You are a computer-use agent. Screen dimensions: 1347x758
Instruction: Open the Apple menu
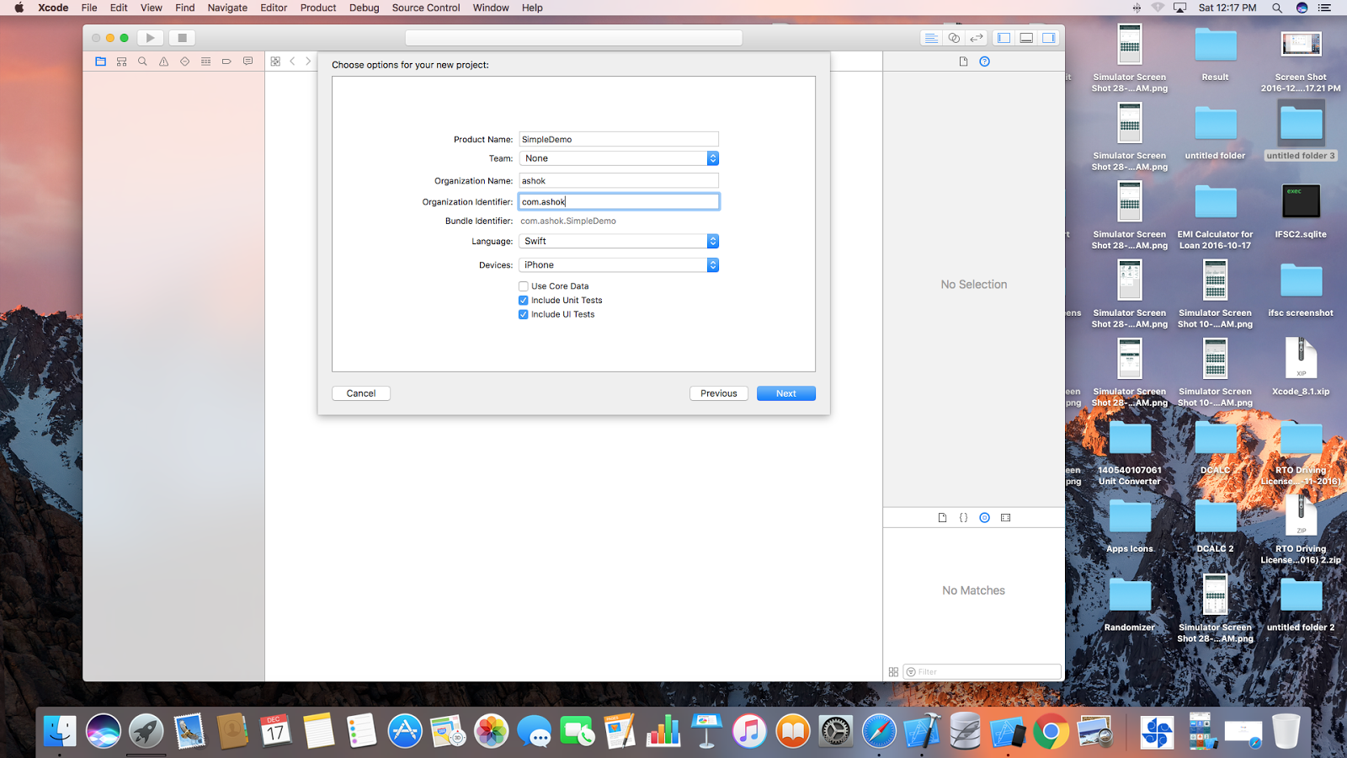[19, 8]
